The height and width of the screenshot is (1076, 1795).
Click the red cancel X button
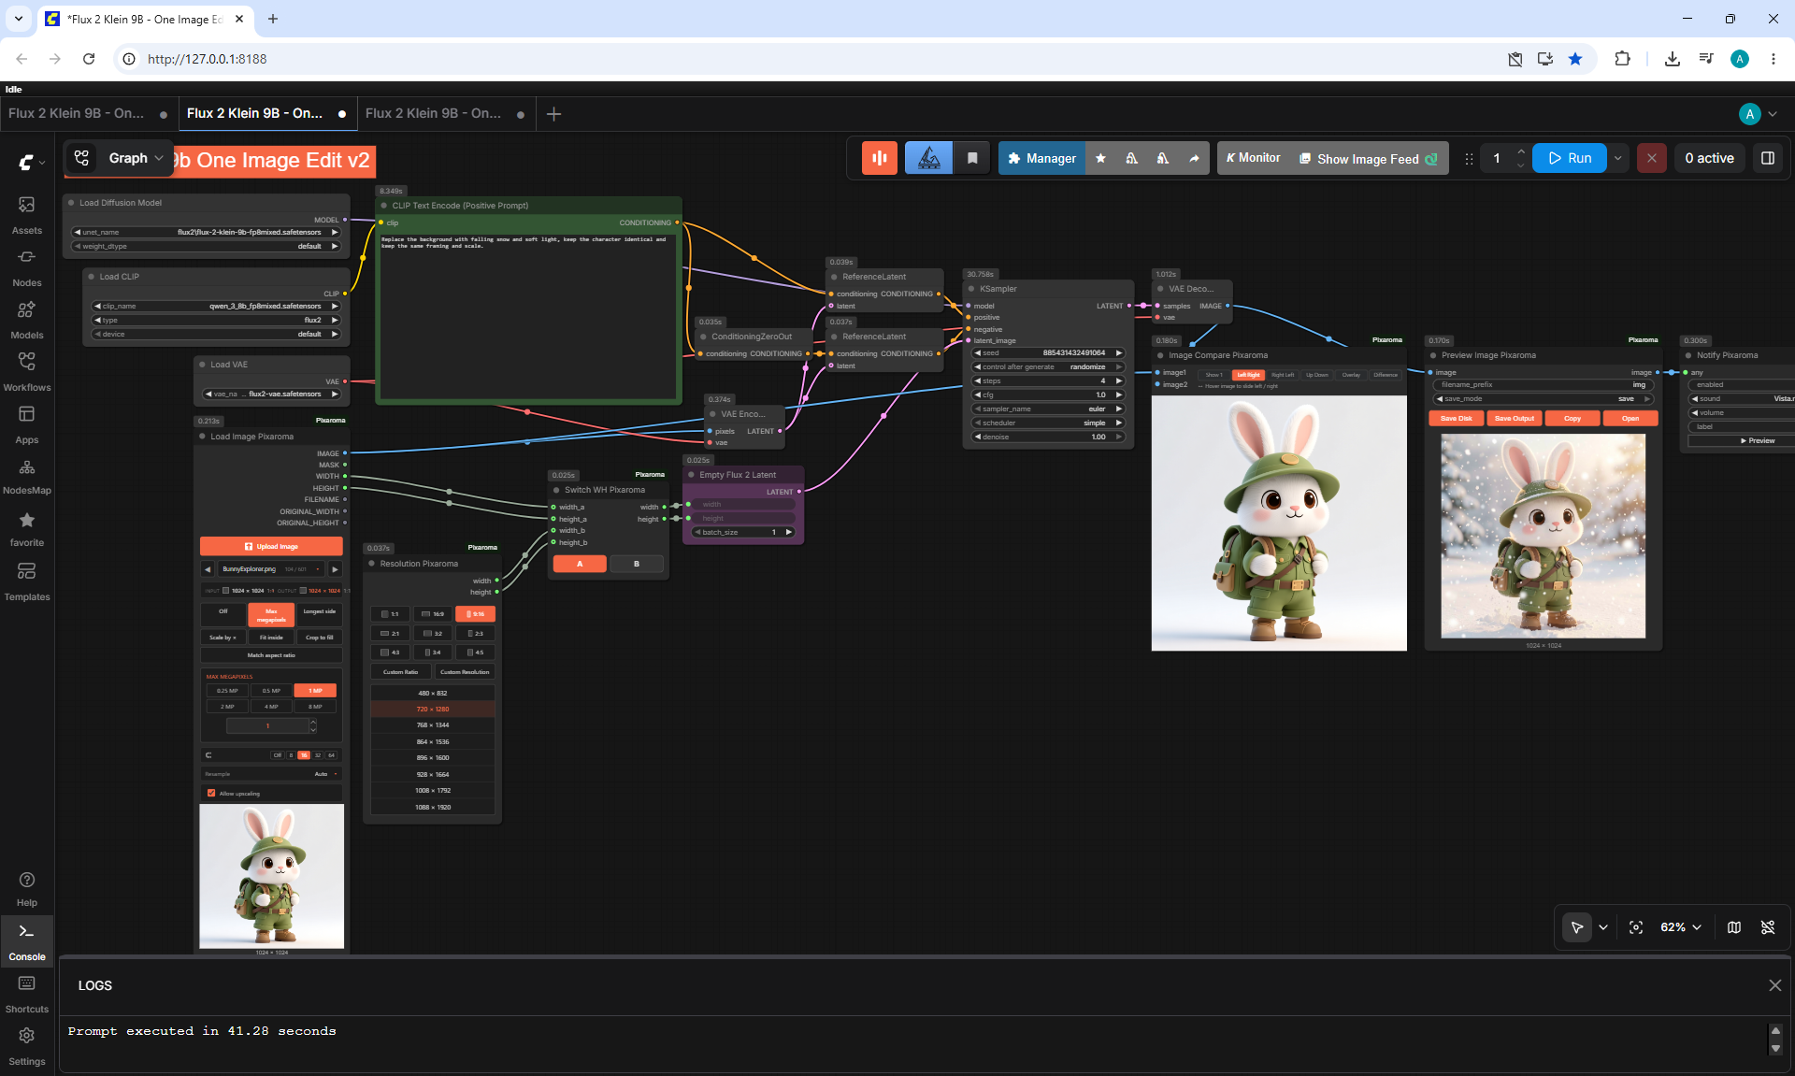click(x=1652, y=158)
